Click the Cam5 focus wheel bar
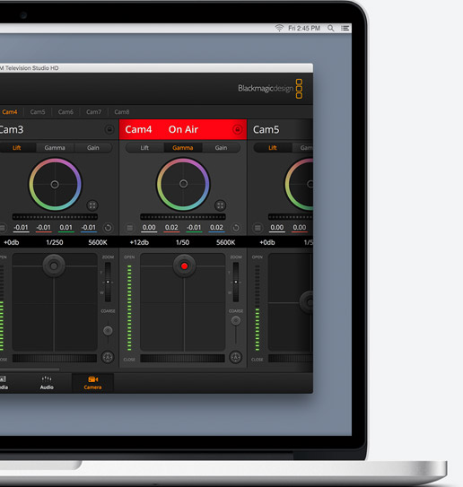Screen dimensions: 463x487 click(291, 359)
